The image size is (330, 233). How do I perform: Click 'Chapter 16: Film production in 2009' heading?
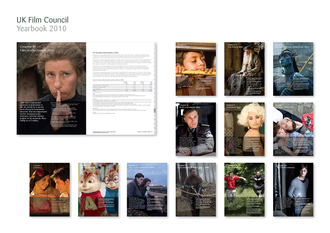click(37, 48)
